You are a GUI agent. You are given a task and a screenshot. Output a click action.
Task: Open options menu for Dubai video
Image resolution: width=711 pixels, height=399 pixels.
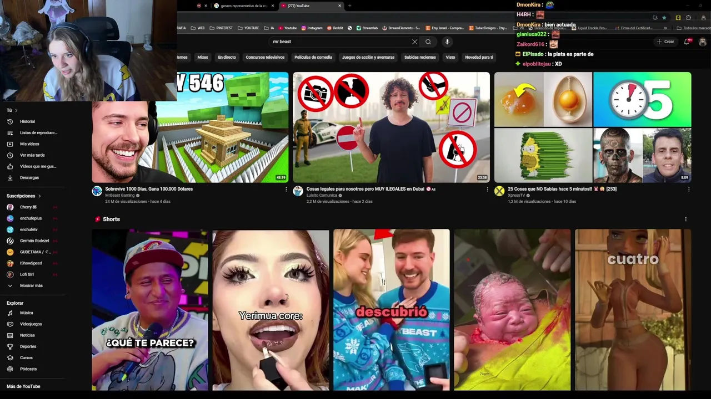(488, 190)
